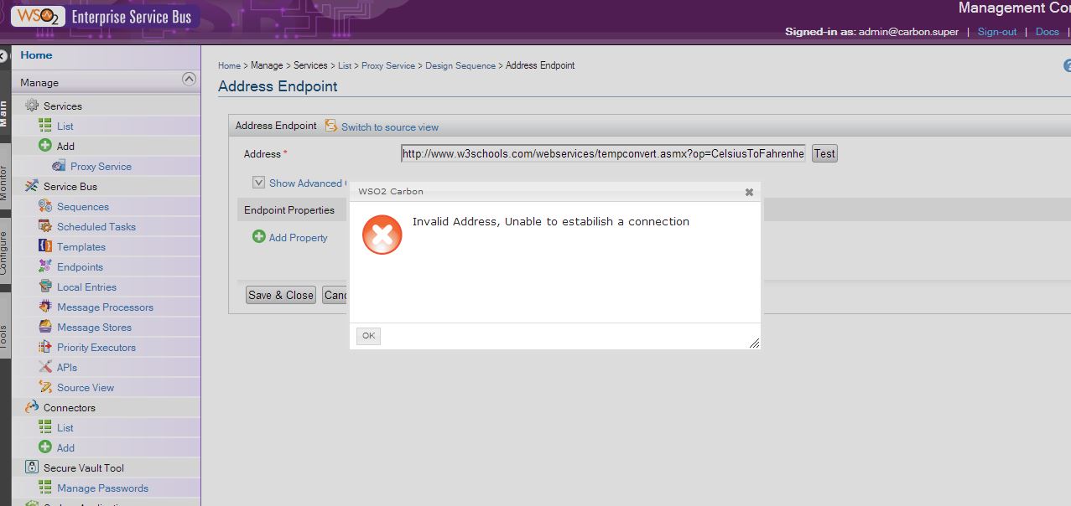Click the Test address button

click(x=824, y=153)
